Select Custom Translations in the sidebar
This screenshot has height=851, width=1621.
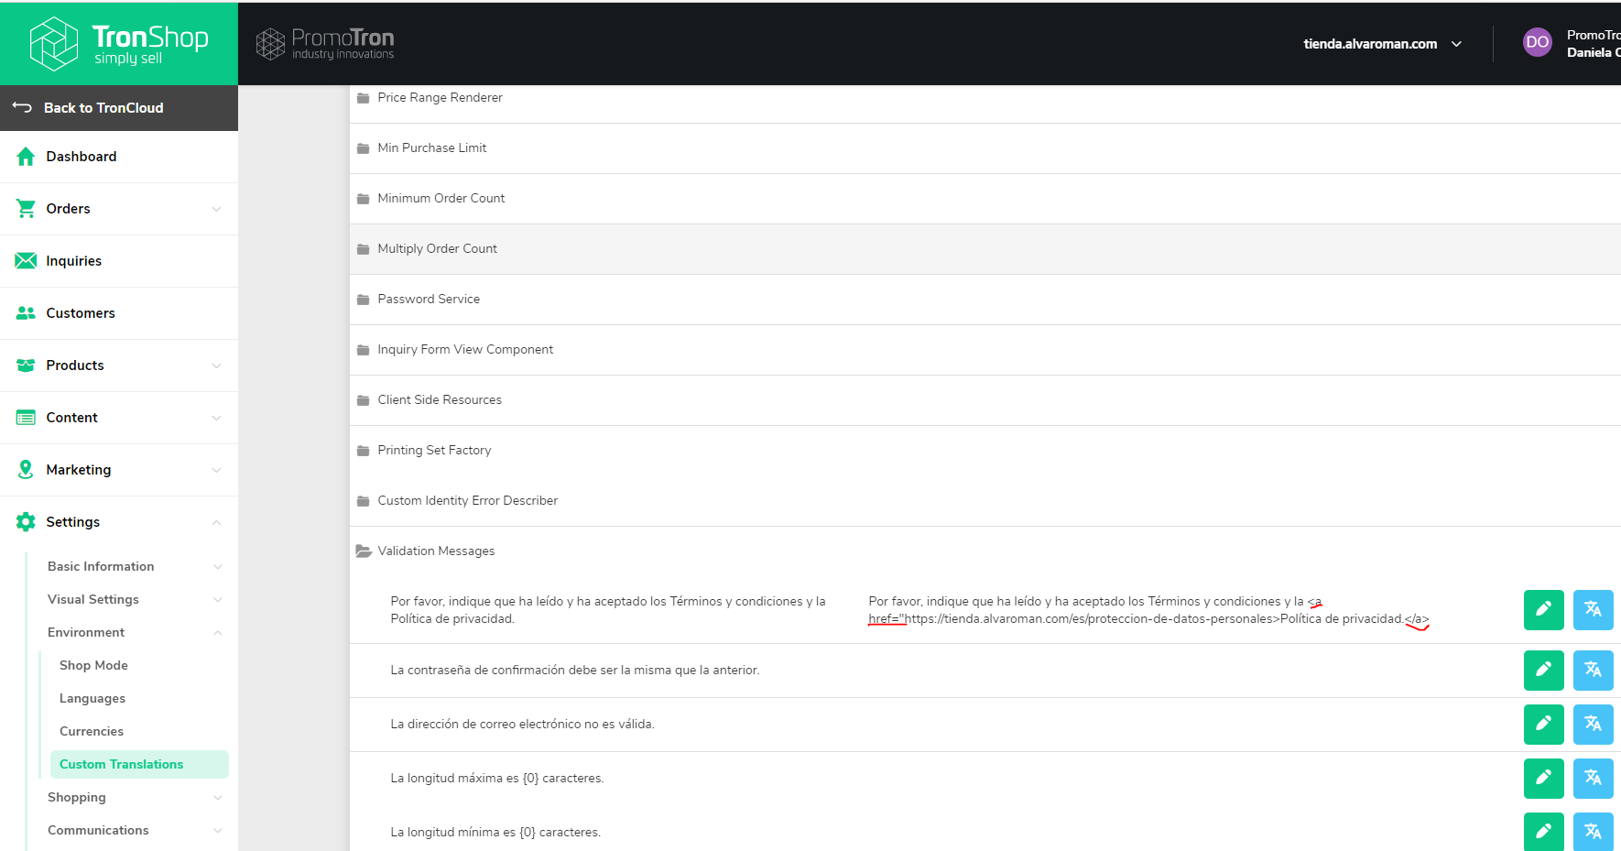(121, 764)
